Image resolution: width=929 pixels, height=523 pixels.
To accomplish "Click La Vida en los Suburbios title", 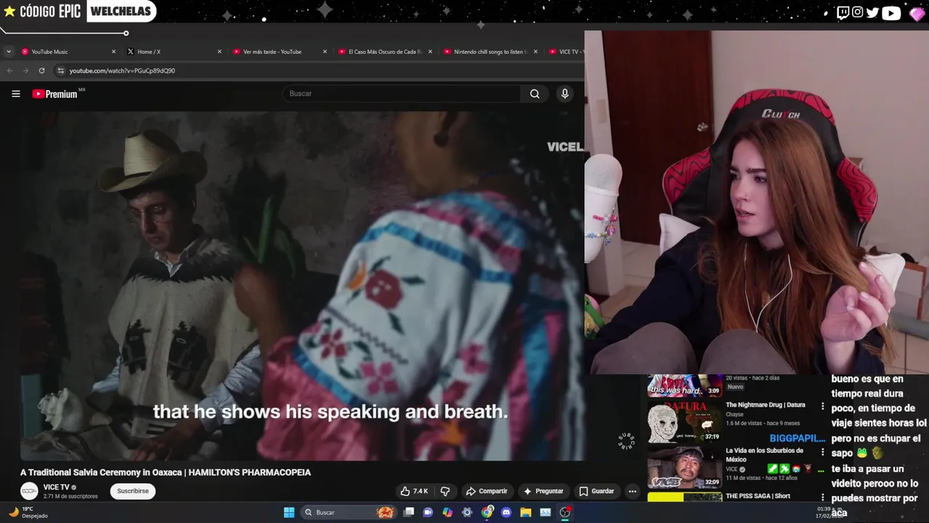I will 764,455.
